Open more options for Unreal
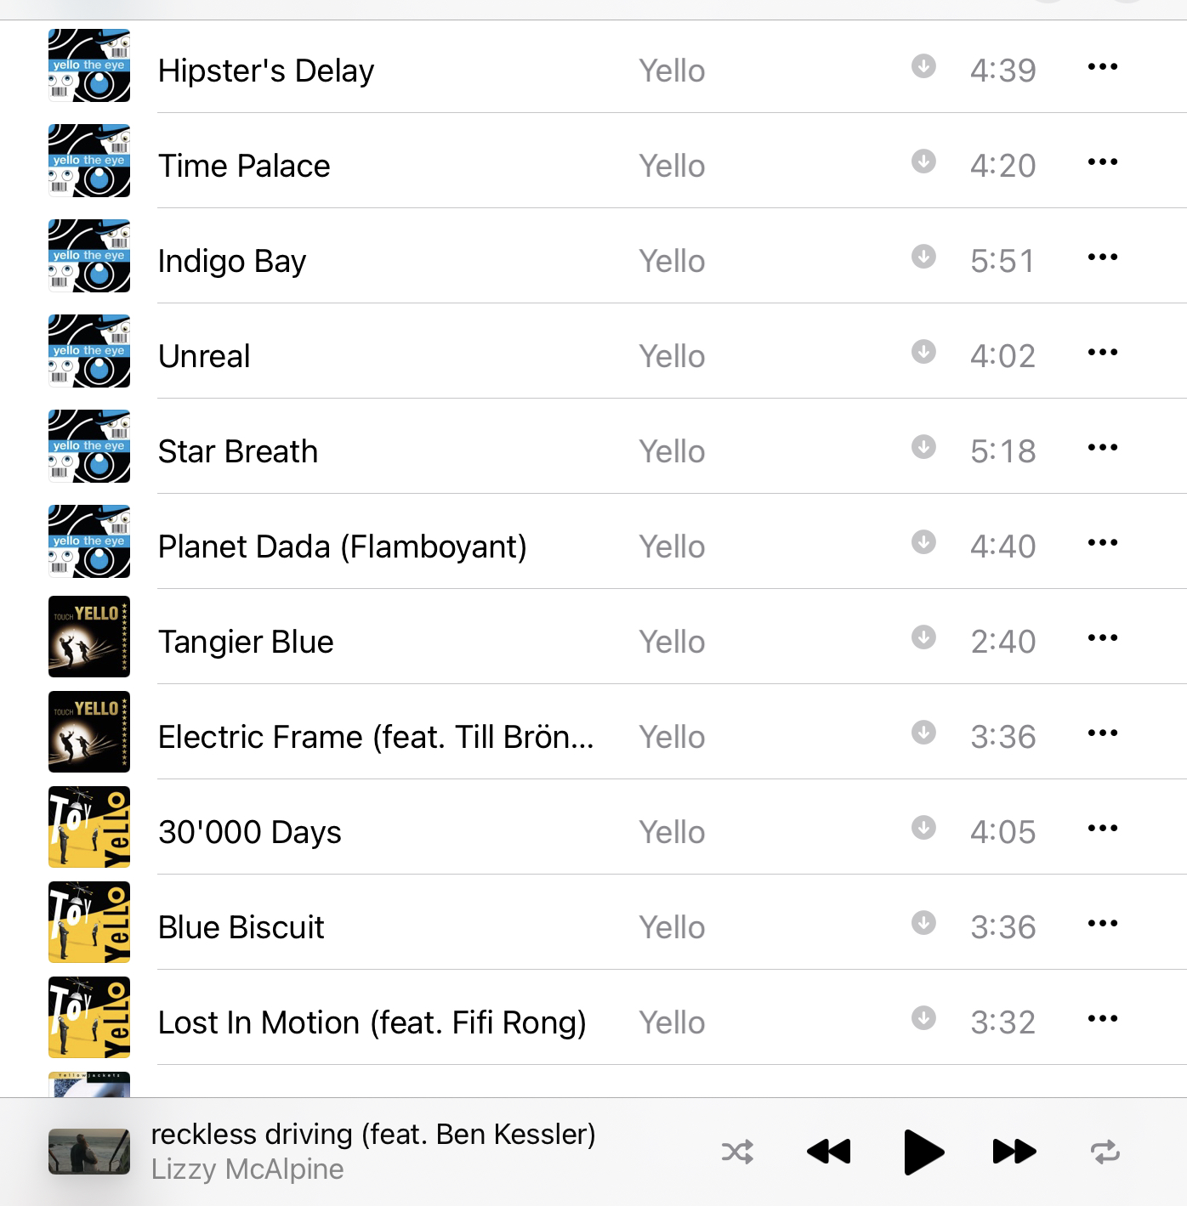The width and height of the screenshot is (1187, 1206). pyautogui.click(x=1103, y=352)
